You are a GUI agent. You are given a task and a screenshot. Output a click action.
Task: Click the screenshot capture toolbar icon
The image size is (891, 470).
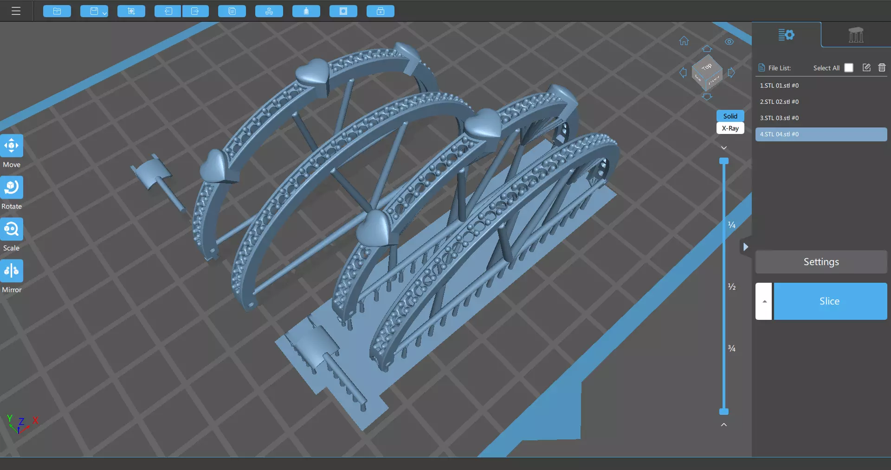(131, 11)
